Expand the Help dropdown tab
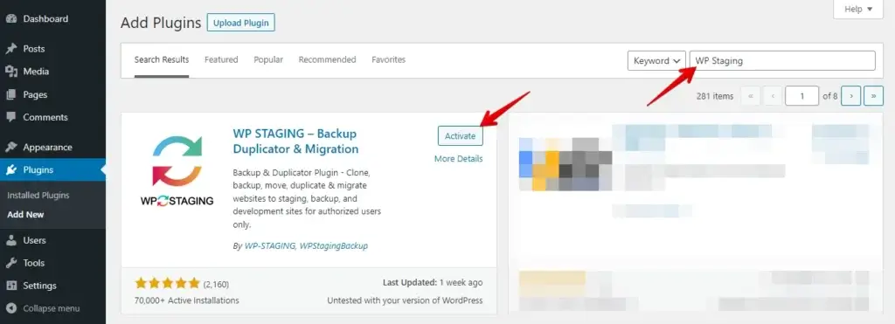The width and height of the screenshot is (895, 324). [x=858, y=9]
